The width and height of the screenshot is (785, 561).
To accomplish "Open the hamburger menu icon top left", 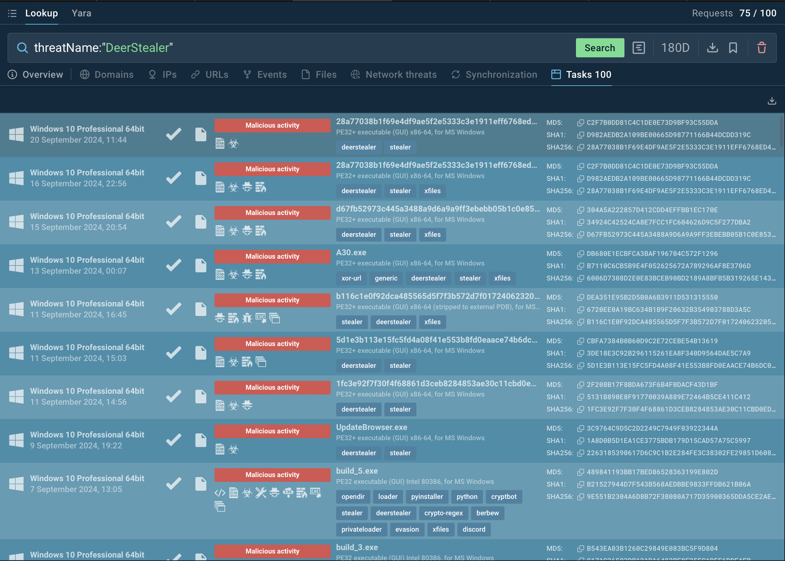I will point(12,13).
